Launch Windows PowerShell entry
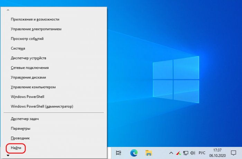242x159 pixels. [x=54, y=97]
